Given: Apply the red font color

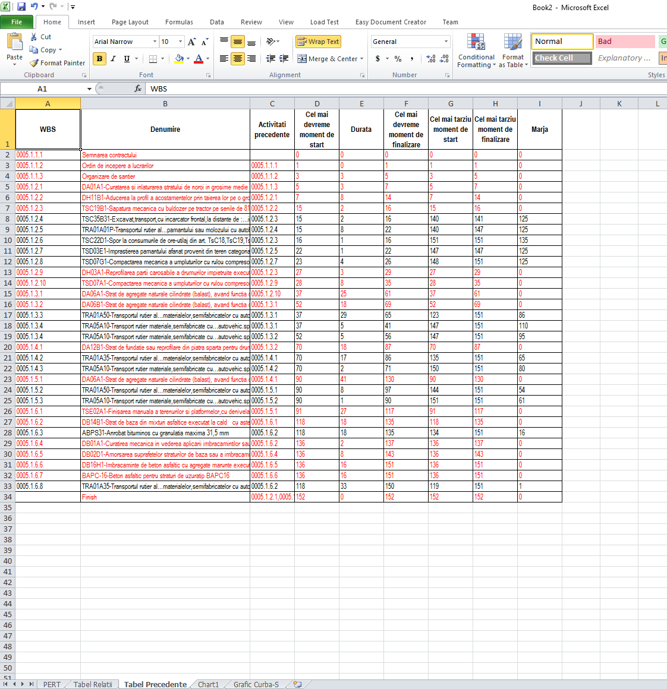Looking at the screenshot, I should point(199,58).
